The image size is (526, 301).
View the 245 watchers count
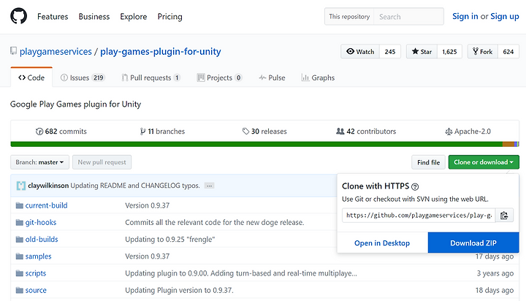[390, 51]
